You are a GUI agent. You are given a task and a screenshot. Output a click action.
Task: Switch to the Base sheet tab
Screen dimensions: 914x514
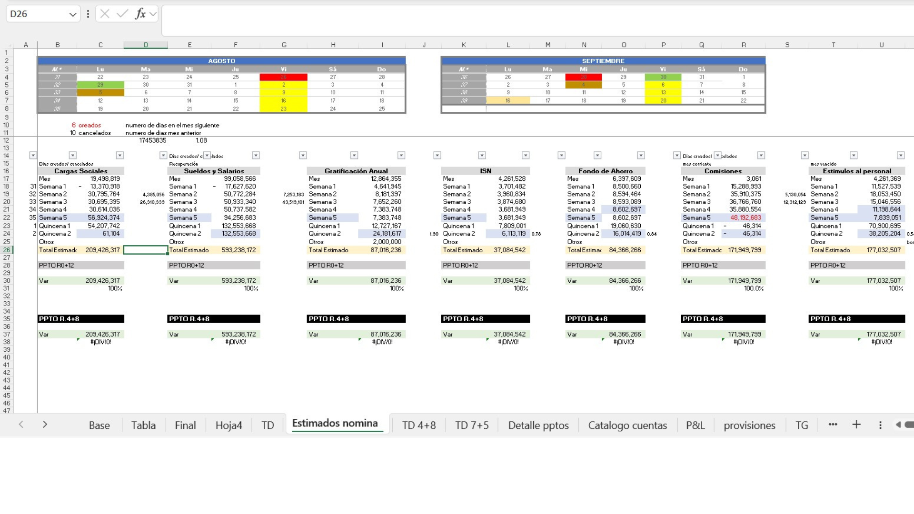(x=99, y=425)
